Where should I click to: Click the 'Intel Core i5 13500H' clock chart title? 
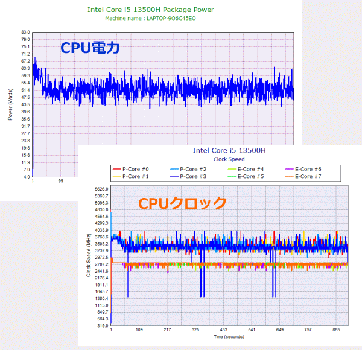(x=229, y=150)
